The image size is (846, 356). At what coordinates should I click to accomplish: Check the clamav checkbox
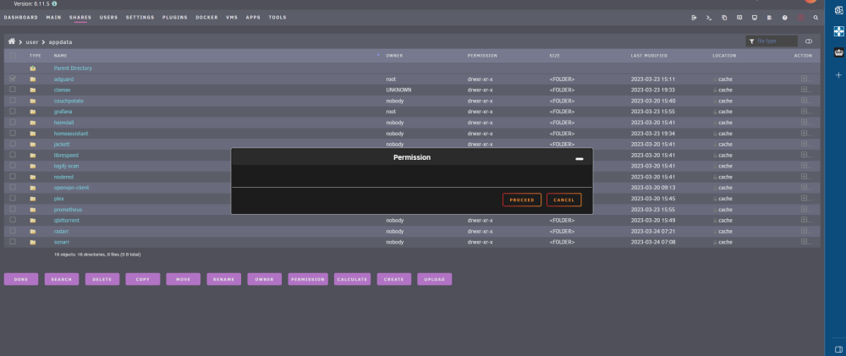(13, 90)
